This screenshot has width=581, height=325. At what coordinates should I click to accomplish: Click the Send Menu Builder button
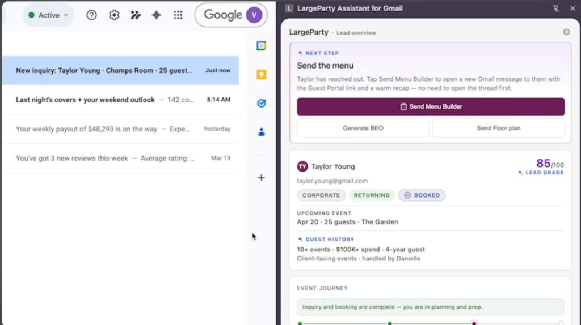[431, 106]
